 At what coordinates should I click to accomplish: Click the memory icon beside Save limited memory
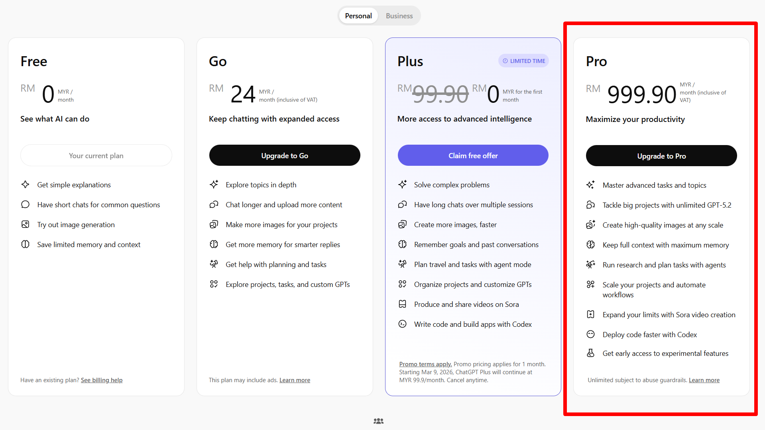[x=26, y=244]
